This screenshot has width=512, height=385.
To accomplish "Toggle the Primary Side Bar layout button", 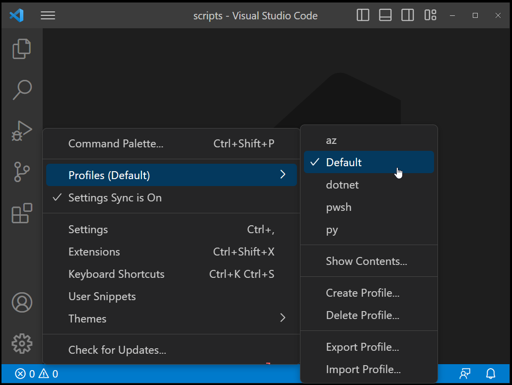I will (363, 15).
